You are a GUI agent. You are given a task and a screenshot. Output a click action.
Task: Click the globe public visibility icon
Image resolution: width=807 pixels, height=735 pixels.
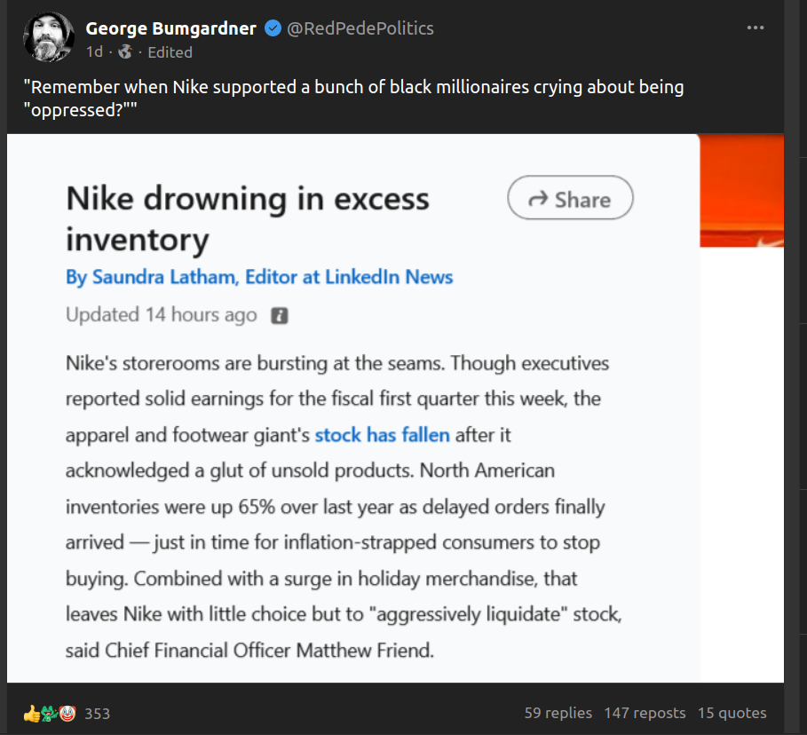124,52
